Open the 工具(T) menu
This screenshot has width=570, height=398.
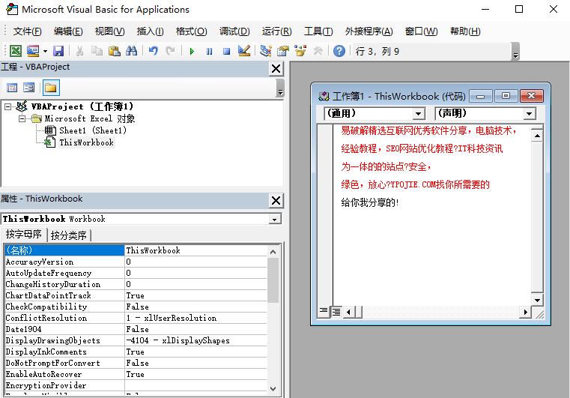click(318, 31)
